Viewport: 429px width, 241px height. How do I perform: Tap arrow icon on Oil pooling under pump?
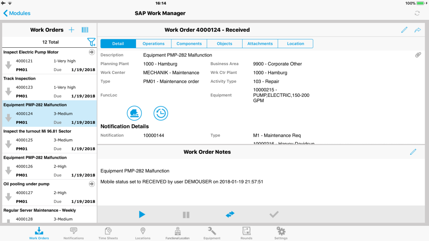(91, 184)
